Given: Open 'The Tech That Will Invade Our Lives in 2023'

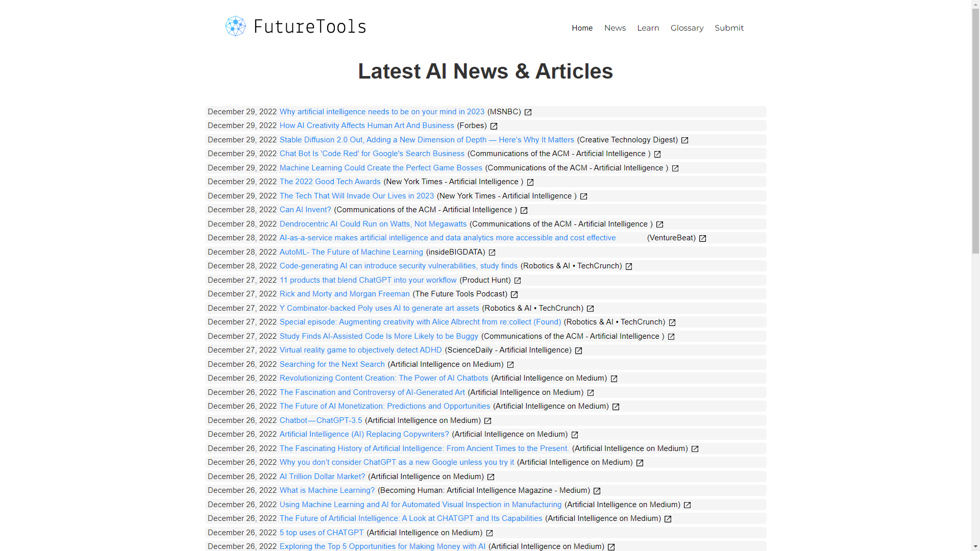Looking at the screenshot, I should [x=356, y=196].
